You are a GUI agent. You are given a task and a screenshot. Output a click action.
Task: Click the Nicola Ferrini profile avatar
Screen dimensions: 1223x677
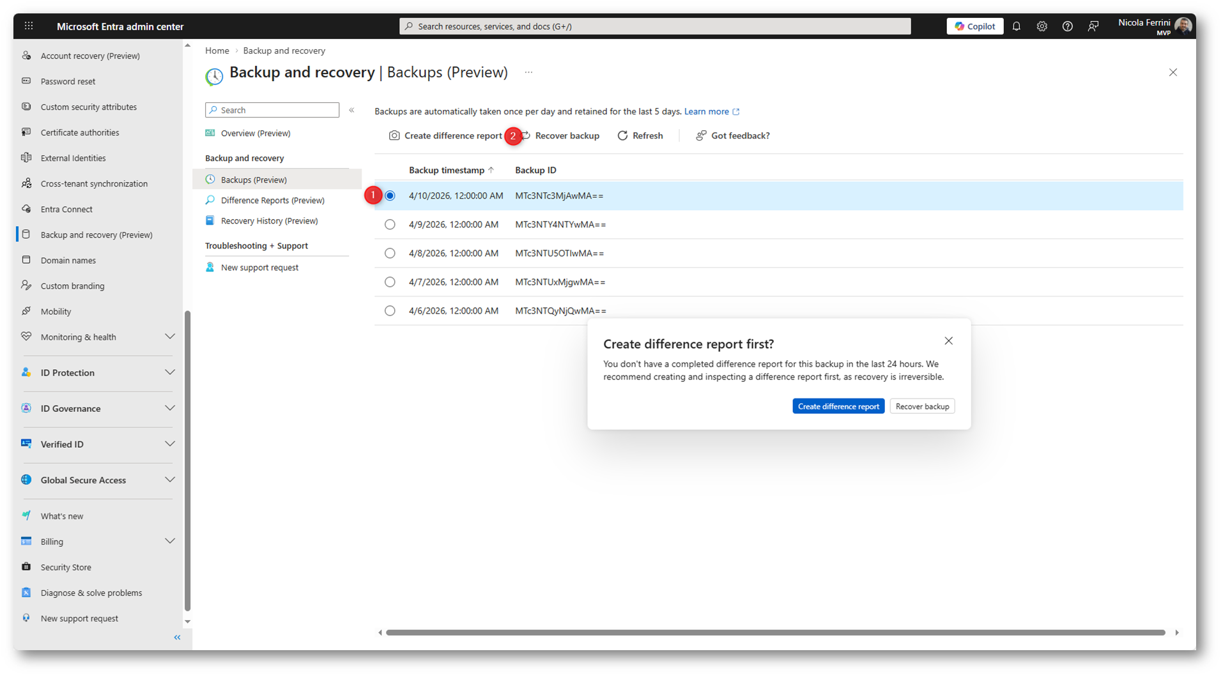tap(1183, 26)
